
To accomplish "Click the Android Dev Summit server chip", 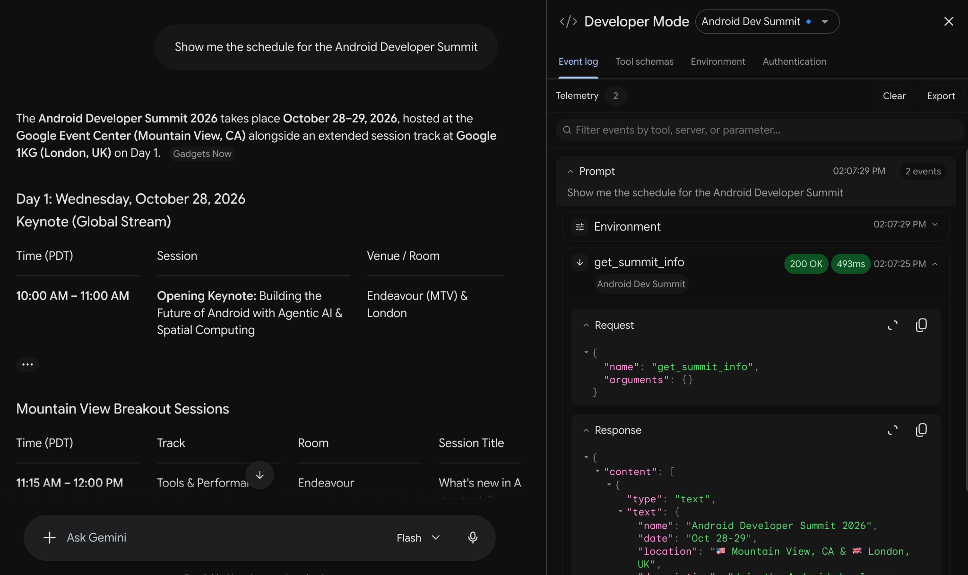I will point(641,284).
